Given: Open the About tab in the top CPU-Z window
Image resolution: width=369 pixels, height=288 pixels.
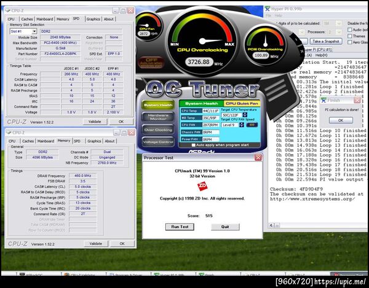Looking at the screenshot, I should click(108, 19).
